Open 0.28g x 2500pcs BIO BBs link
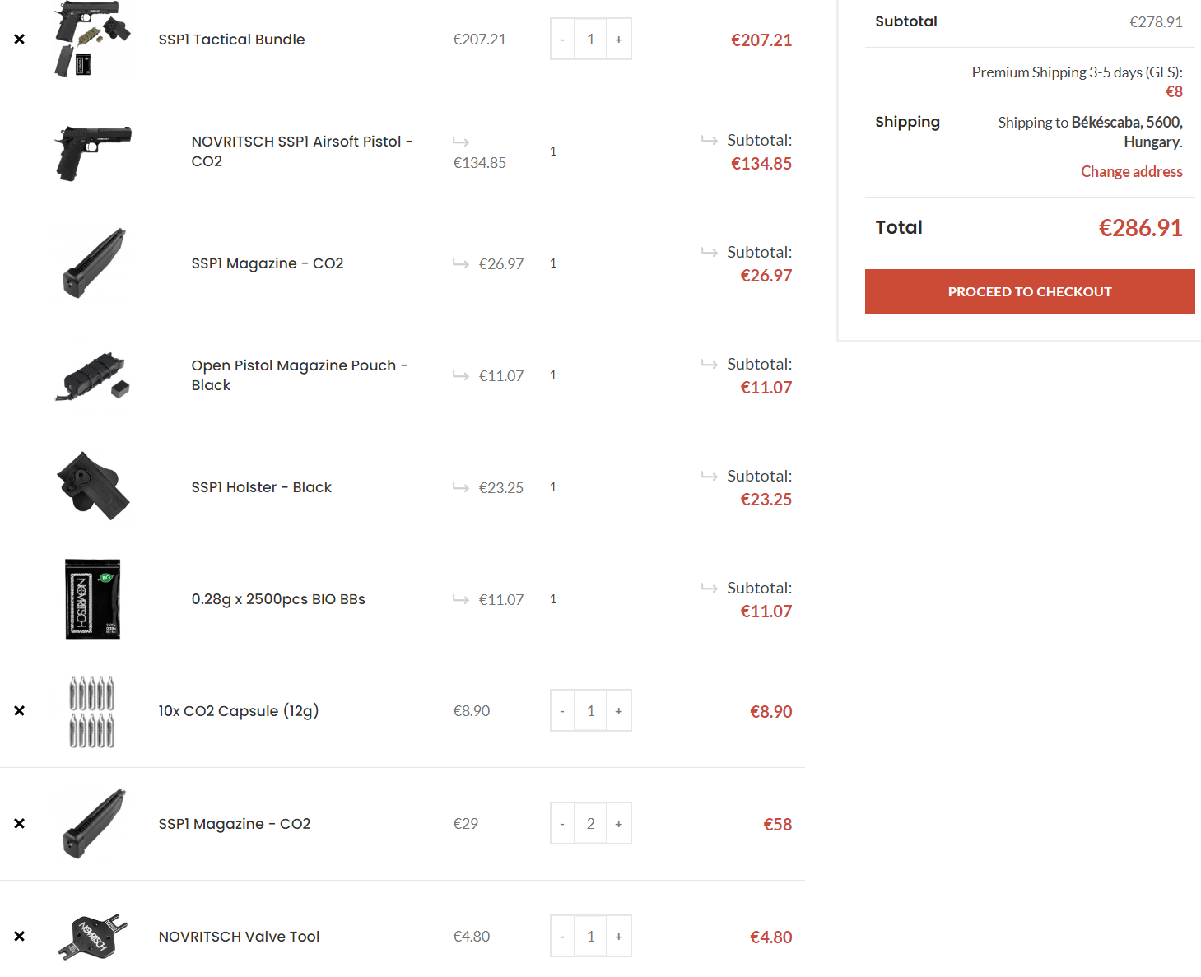Image resolution: width=1201 pixels, height=977 pixels. [278, 599]
